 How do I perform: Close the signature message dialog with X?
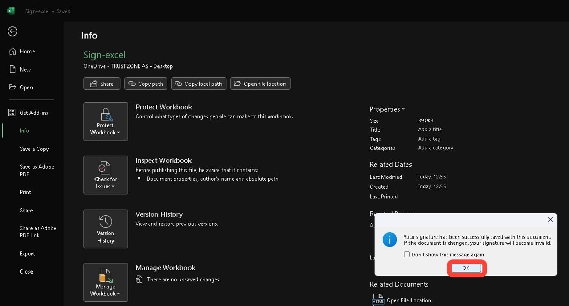(x=550, y=219)
